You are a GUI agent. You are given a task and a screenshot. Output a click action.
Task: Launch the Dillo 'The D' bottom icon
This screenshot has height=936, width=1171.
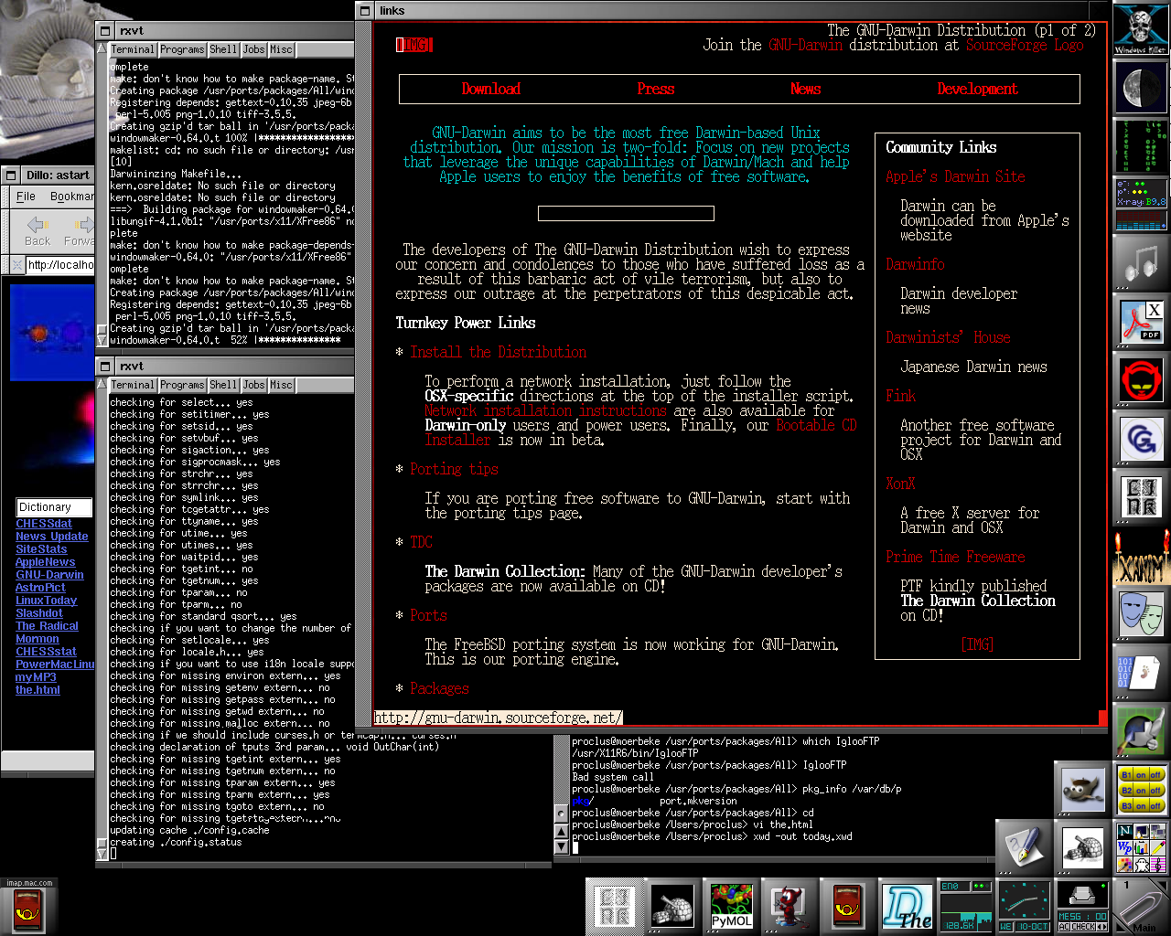[907, 906]
